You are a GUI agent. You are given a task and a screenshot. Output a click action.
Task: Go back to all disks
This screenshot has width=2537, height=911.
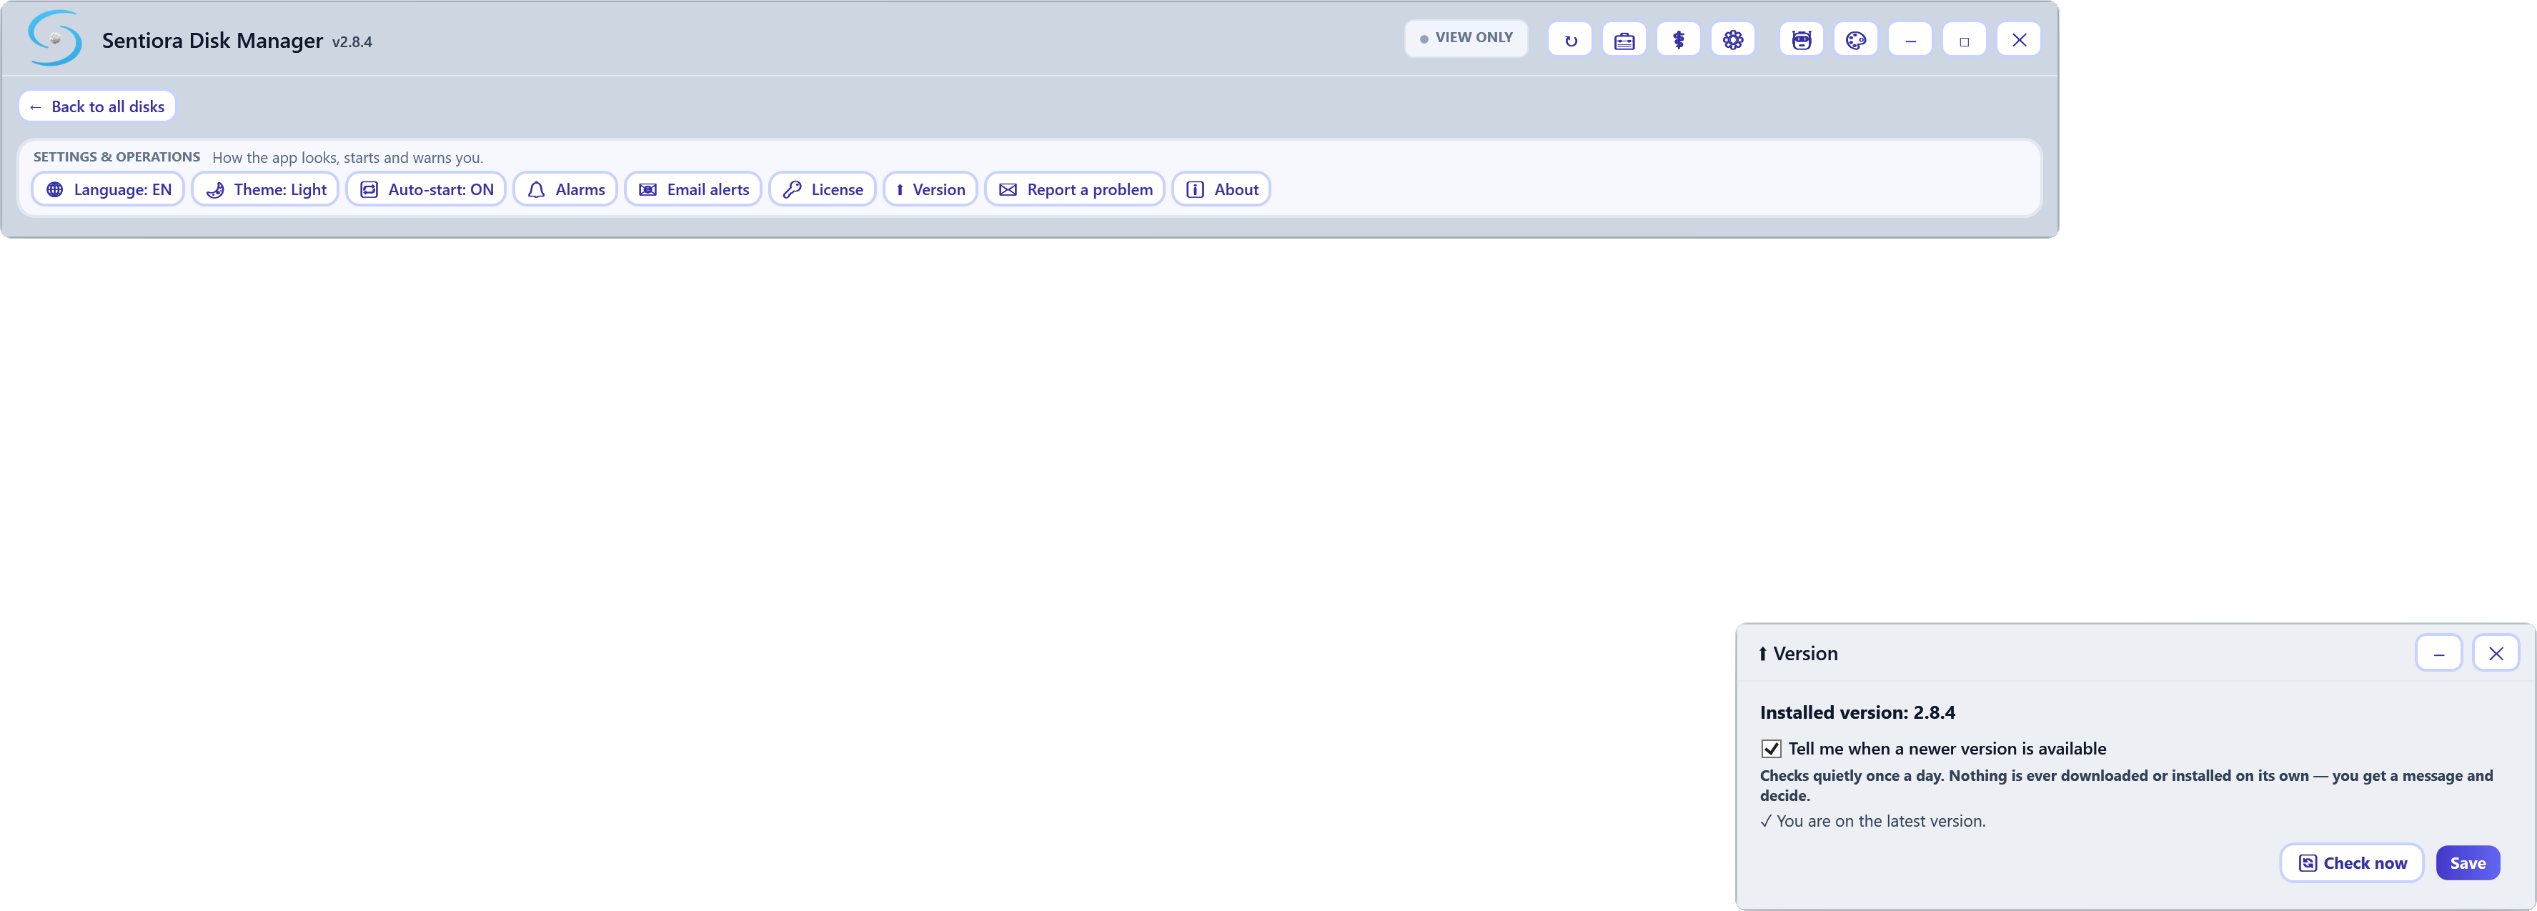click(x=96, y=106)
